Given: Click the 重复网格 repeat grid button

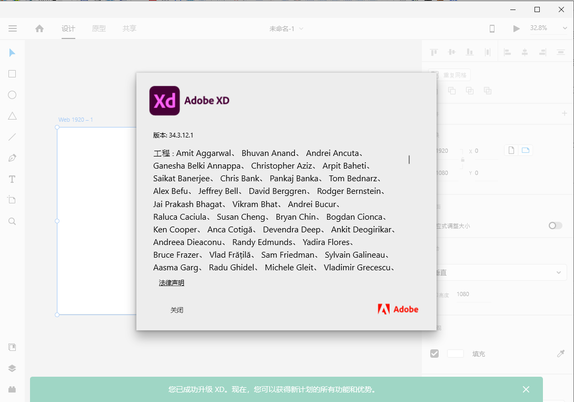Looking at the screenshot, I should [451, 75].
